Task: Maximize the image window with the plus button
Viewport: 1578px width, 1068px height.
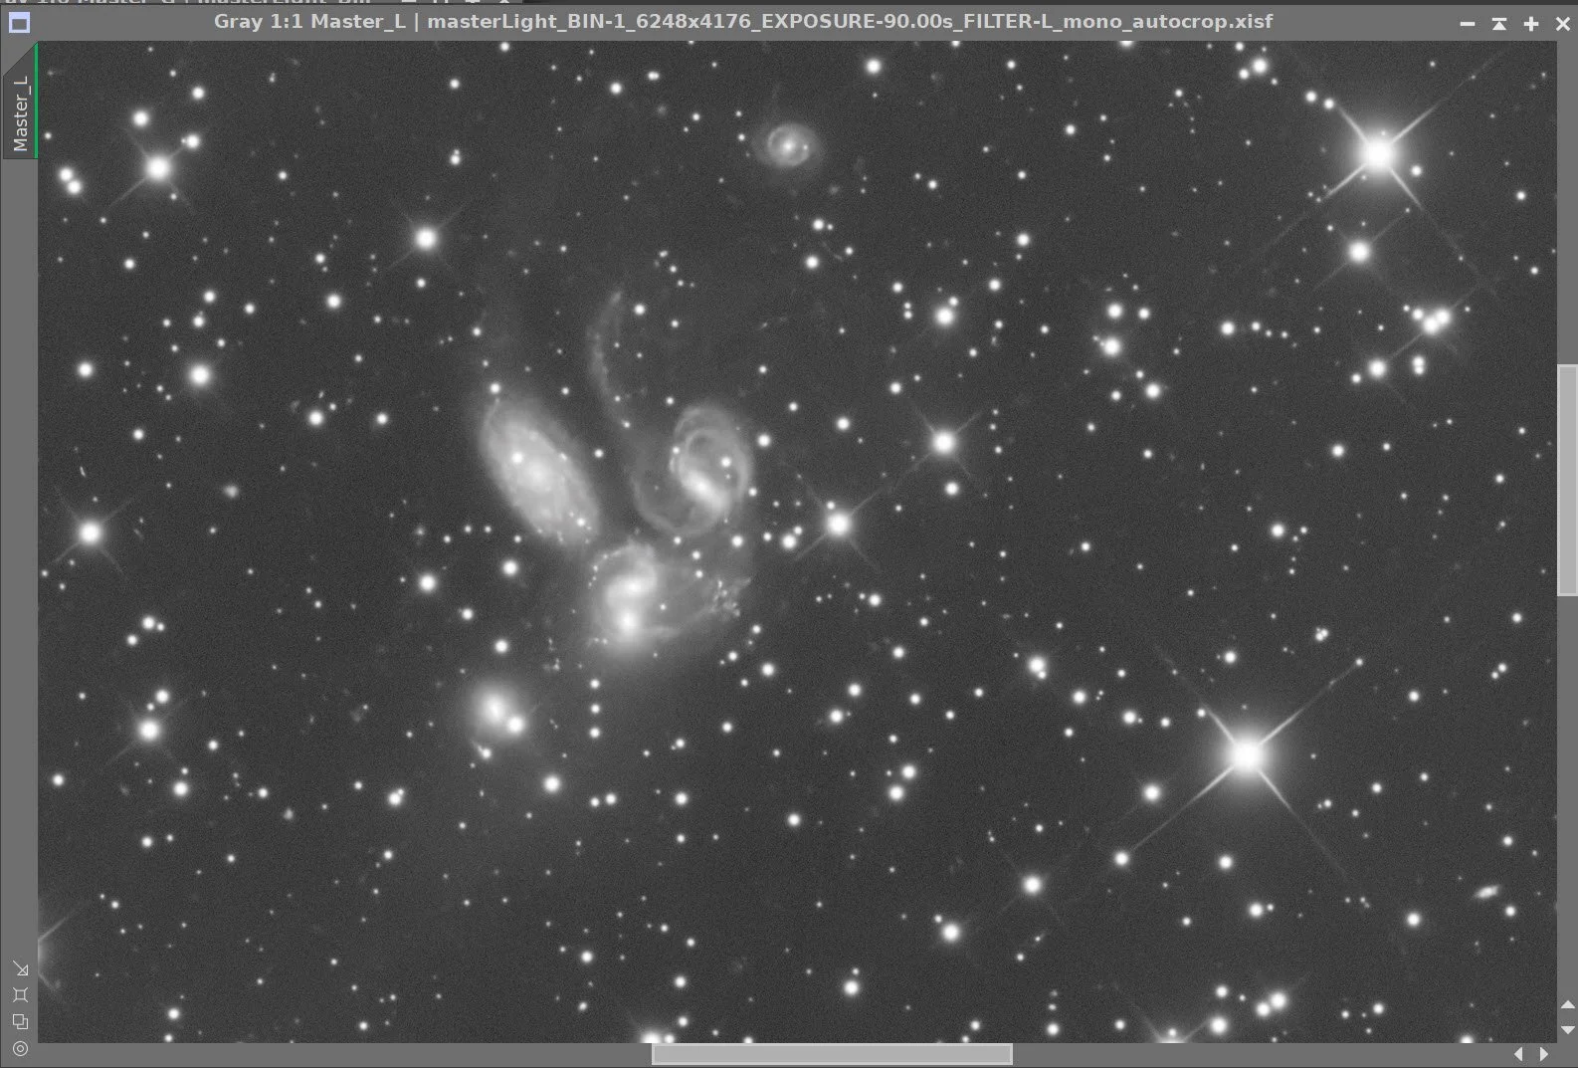Action: coord(1531,23)
